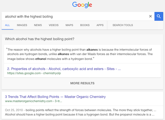Image resolution: width=165 pixels, height=120 pixels.
Task: Select the ALL results tab
Action: [7, 25]
